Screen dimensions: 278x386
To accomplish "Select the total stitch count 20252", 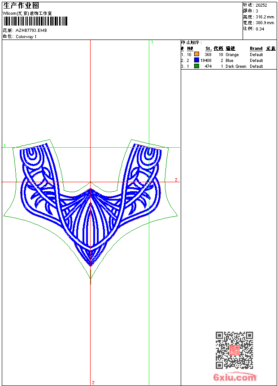I will (261, 5).
